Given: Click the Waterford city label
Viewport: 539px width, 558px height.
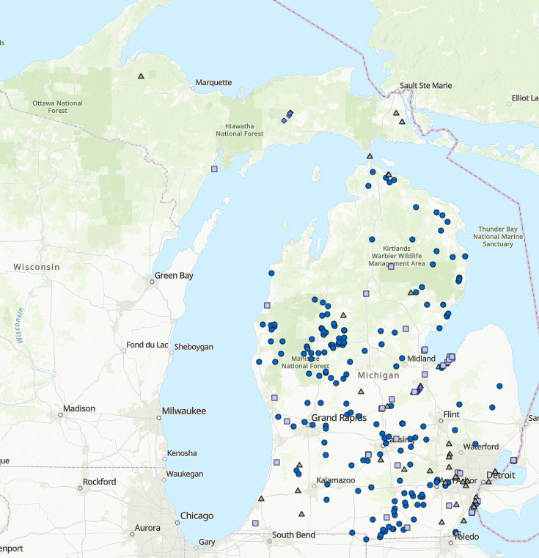Looking at the screenshot, I should click(481, 447).
